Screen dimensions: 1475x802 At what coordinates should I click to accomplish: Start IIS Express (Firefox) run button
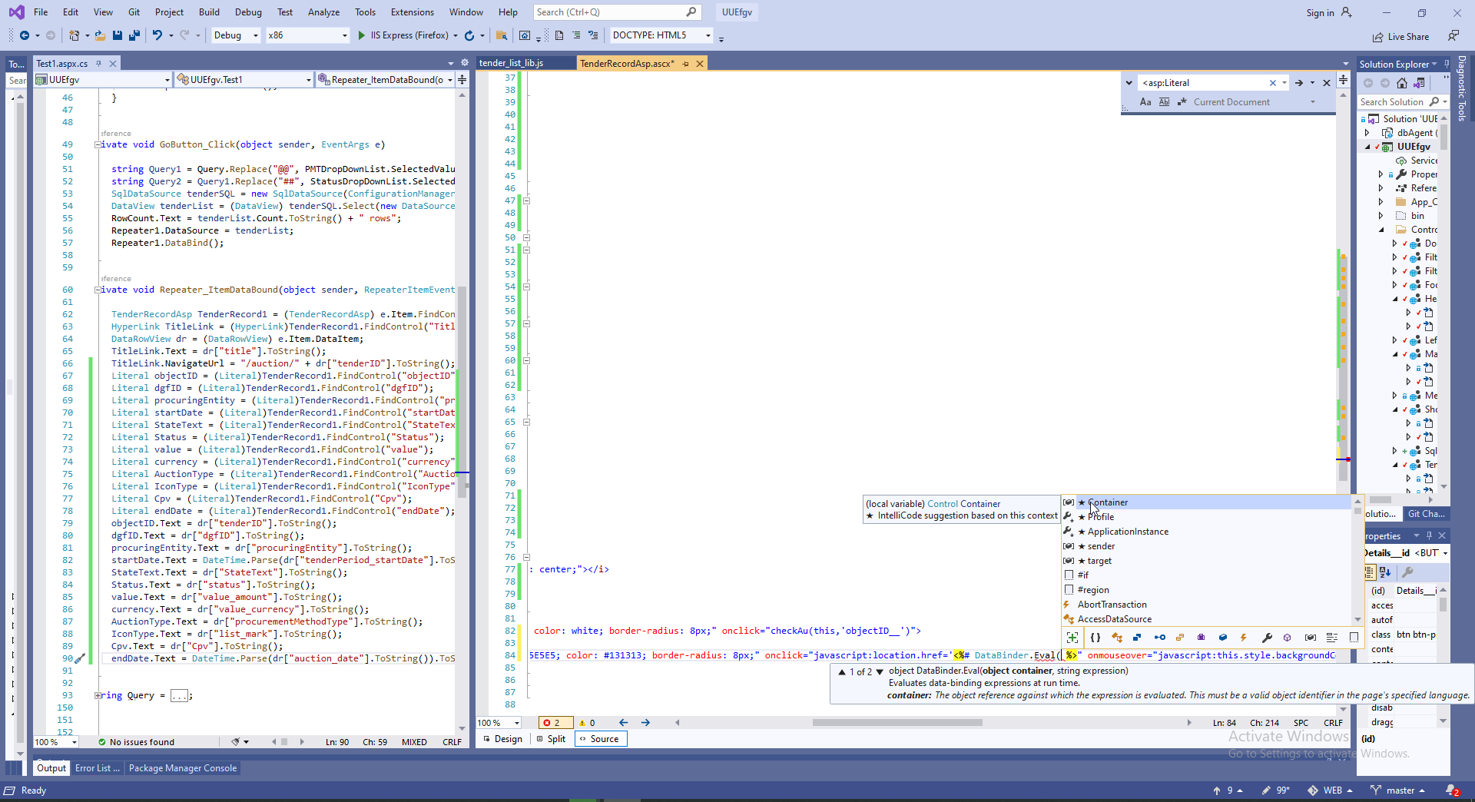(361, 35)
